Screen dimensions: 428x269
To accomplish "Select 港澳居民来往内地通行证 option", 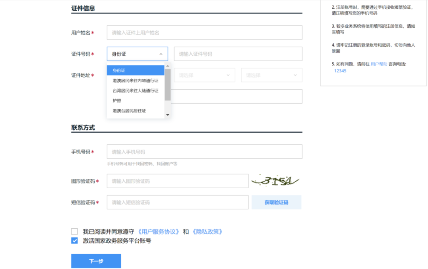I will point(136,80).
